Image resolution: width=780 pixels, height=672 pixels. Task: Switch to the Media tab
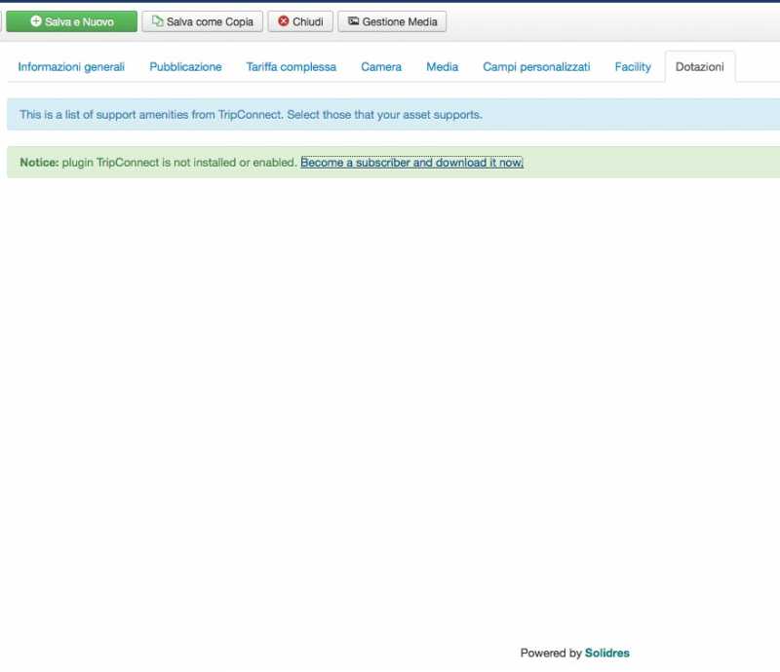click(x=442, y=67)
